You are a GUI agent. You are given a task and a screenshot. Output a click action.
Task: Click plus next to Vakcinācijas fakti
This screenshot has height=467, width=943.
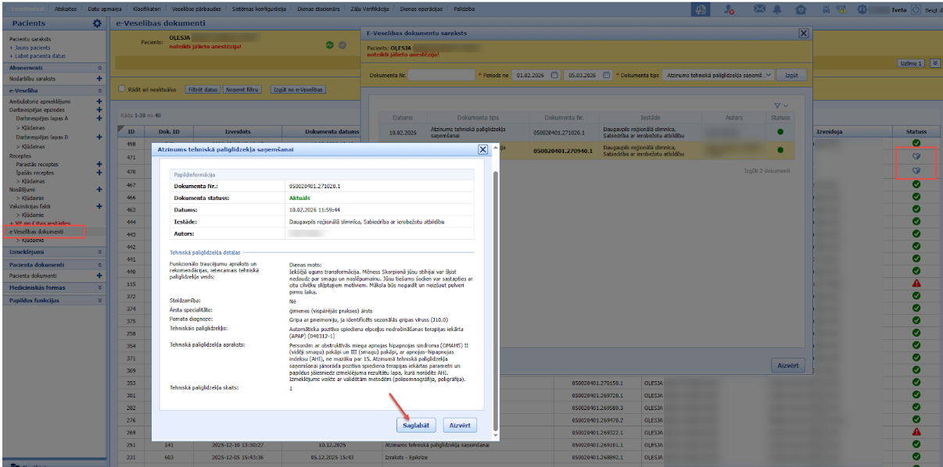click(99, 206)
